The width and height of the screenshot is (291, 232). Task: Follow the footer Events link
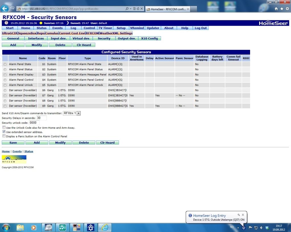[x=17, y=151]
